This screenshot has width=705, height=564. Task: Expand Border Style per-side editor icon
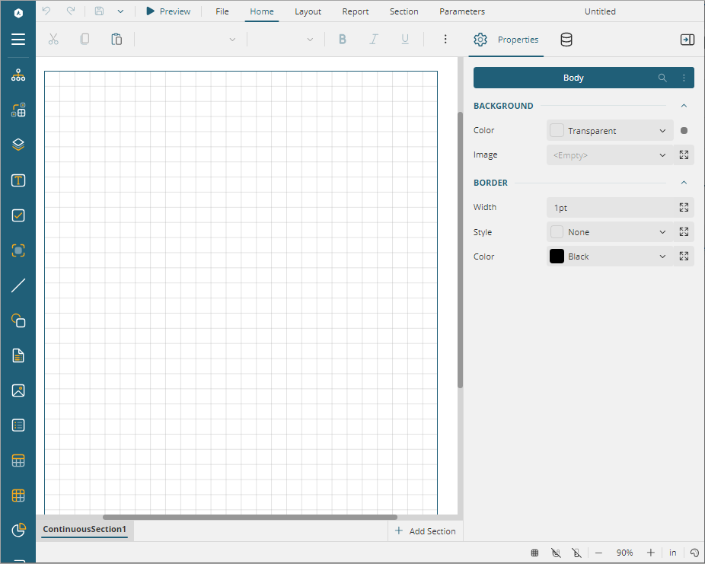(684, 232)
